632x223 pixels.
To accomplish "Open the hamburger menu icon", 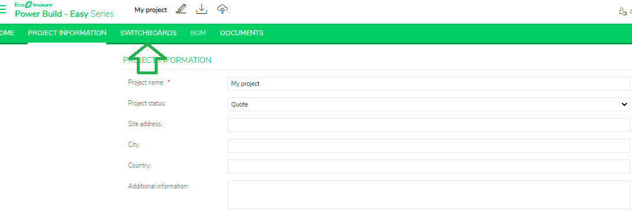I will (x=3, y=10).
